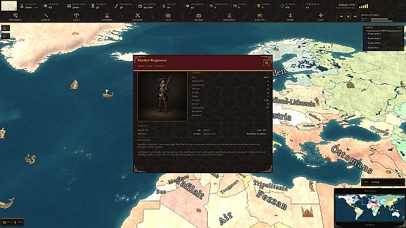Click the Ottomans country label on map

pos(352,159)
